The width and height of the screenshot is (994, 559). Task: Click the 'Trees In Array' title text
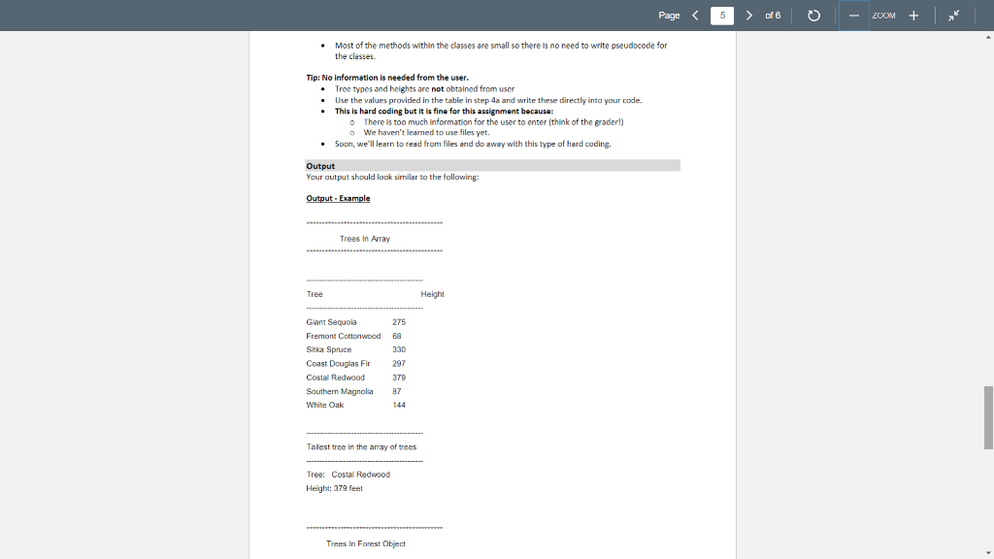point(365,239)
